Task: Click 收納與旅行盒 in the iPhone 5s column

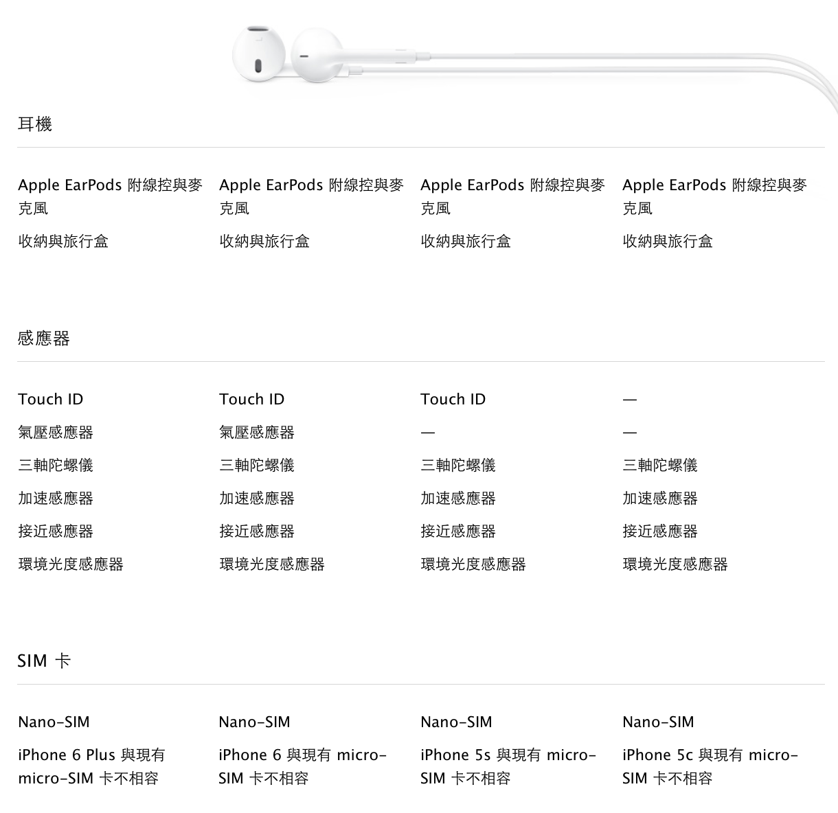Action: 466,242
